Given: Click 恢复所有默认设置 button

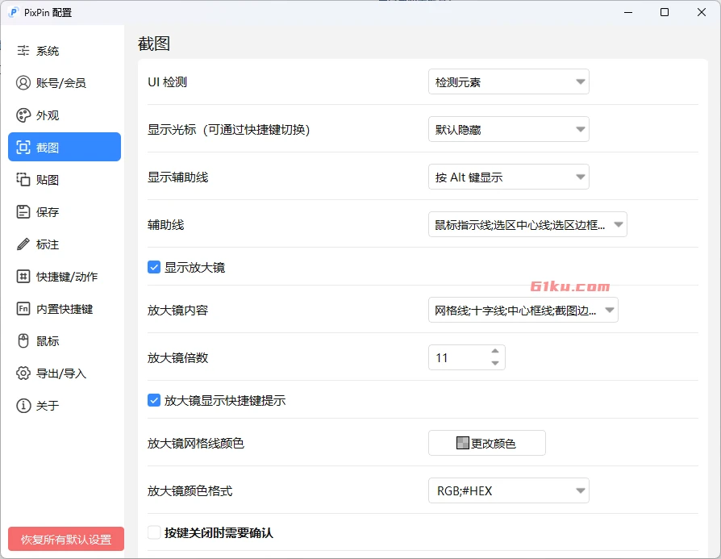Looking at the screenshot, I should 66,539.
